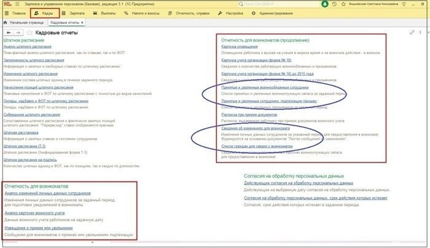
Task: Open the Настройка section
Action: (x=230, y=13)
